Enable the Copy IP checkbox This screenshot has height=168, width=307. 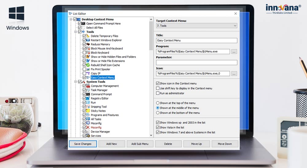click(84, 73)
